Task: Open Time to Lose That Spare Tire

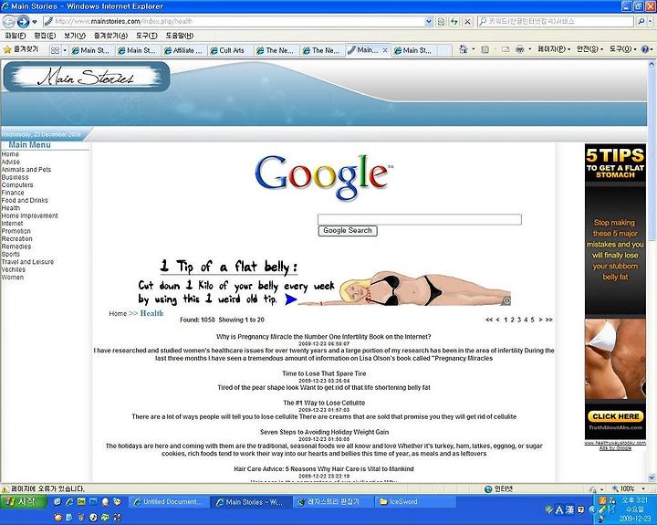Action: point(324,373)
